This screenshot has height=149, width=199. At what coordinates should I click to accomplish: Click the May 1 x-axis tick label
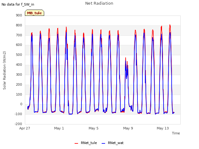[59, 128]
